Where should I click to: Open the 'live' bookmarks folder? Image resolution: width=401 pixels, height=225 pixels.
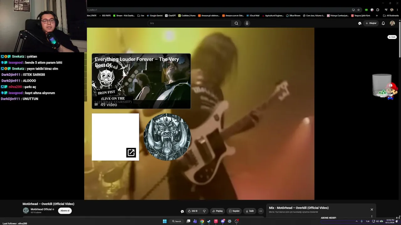pos(141,16)
